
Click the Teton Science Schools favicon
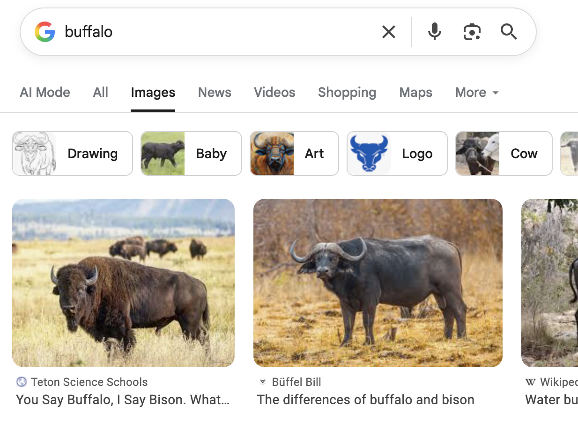pyautogui.click(x=21, y=382)
